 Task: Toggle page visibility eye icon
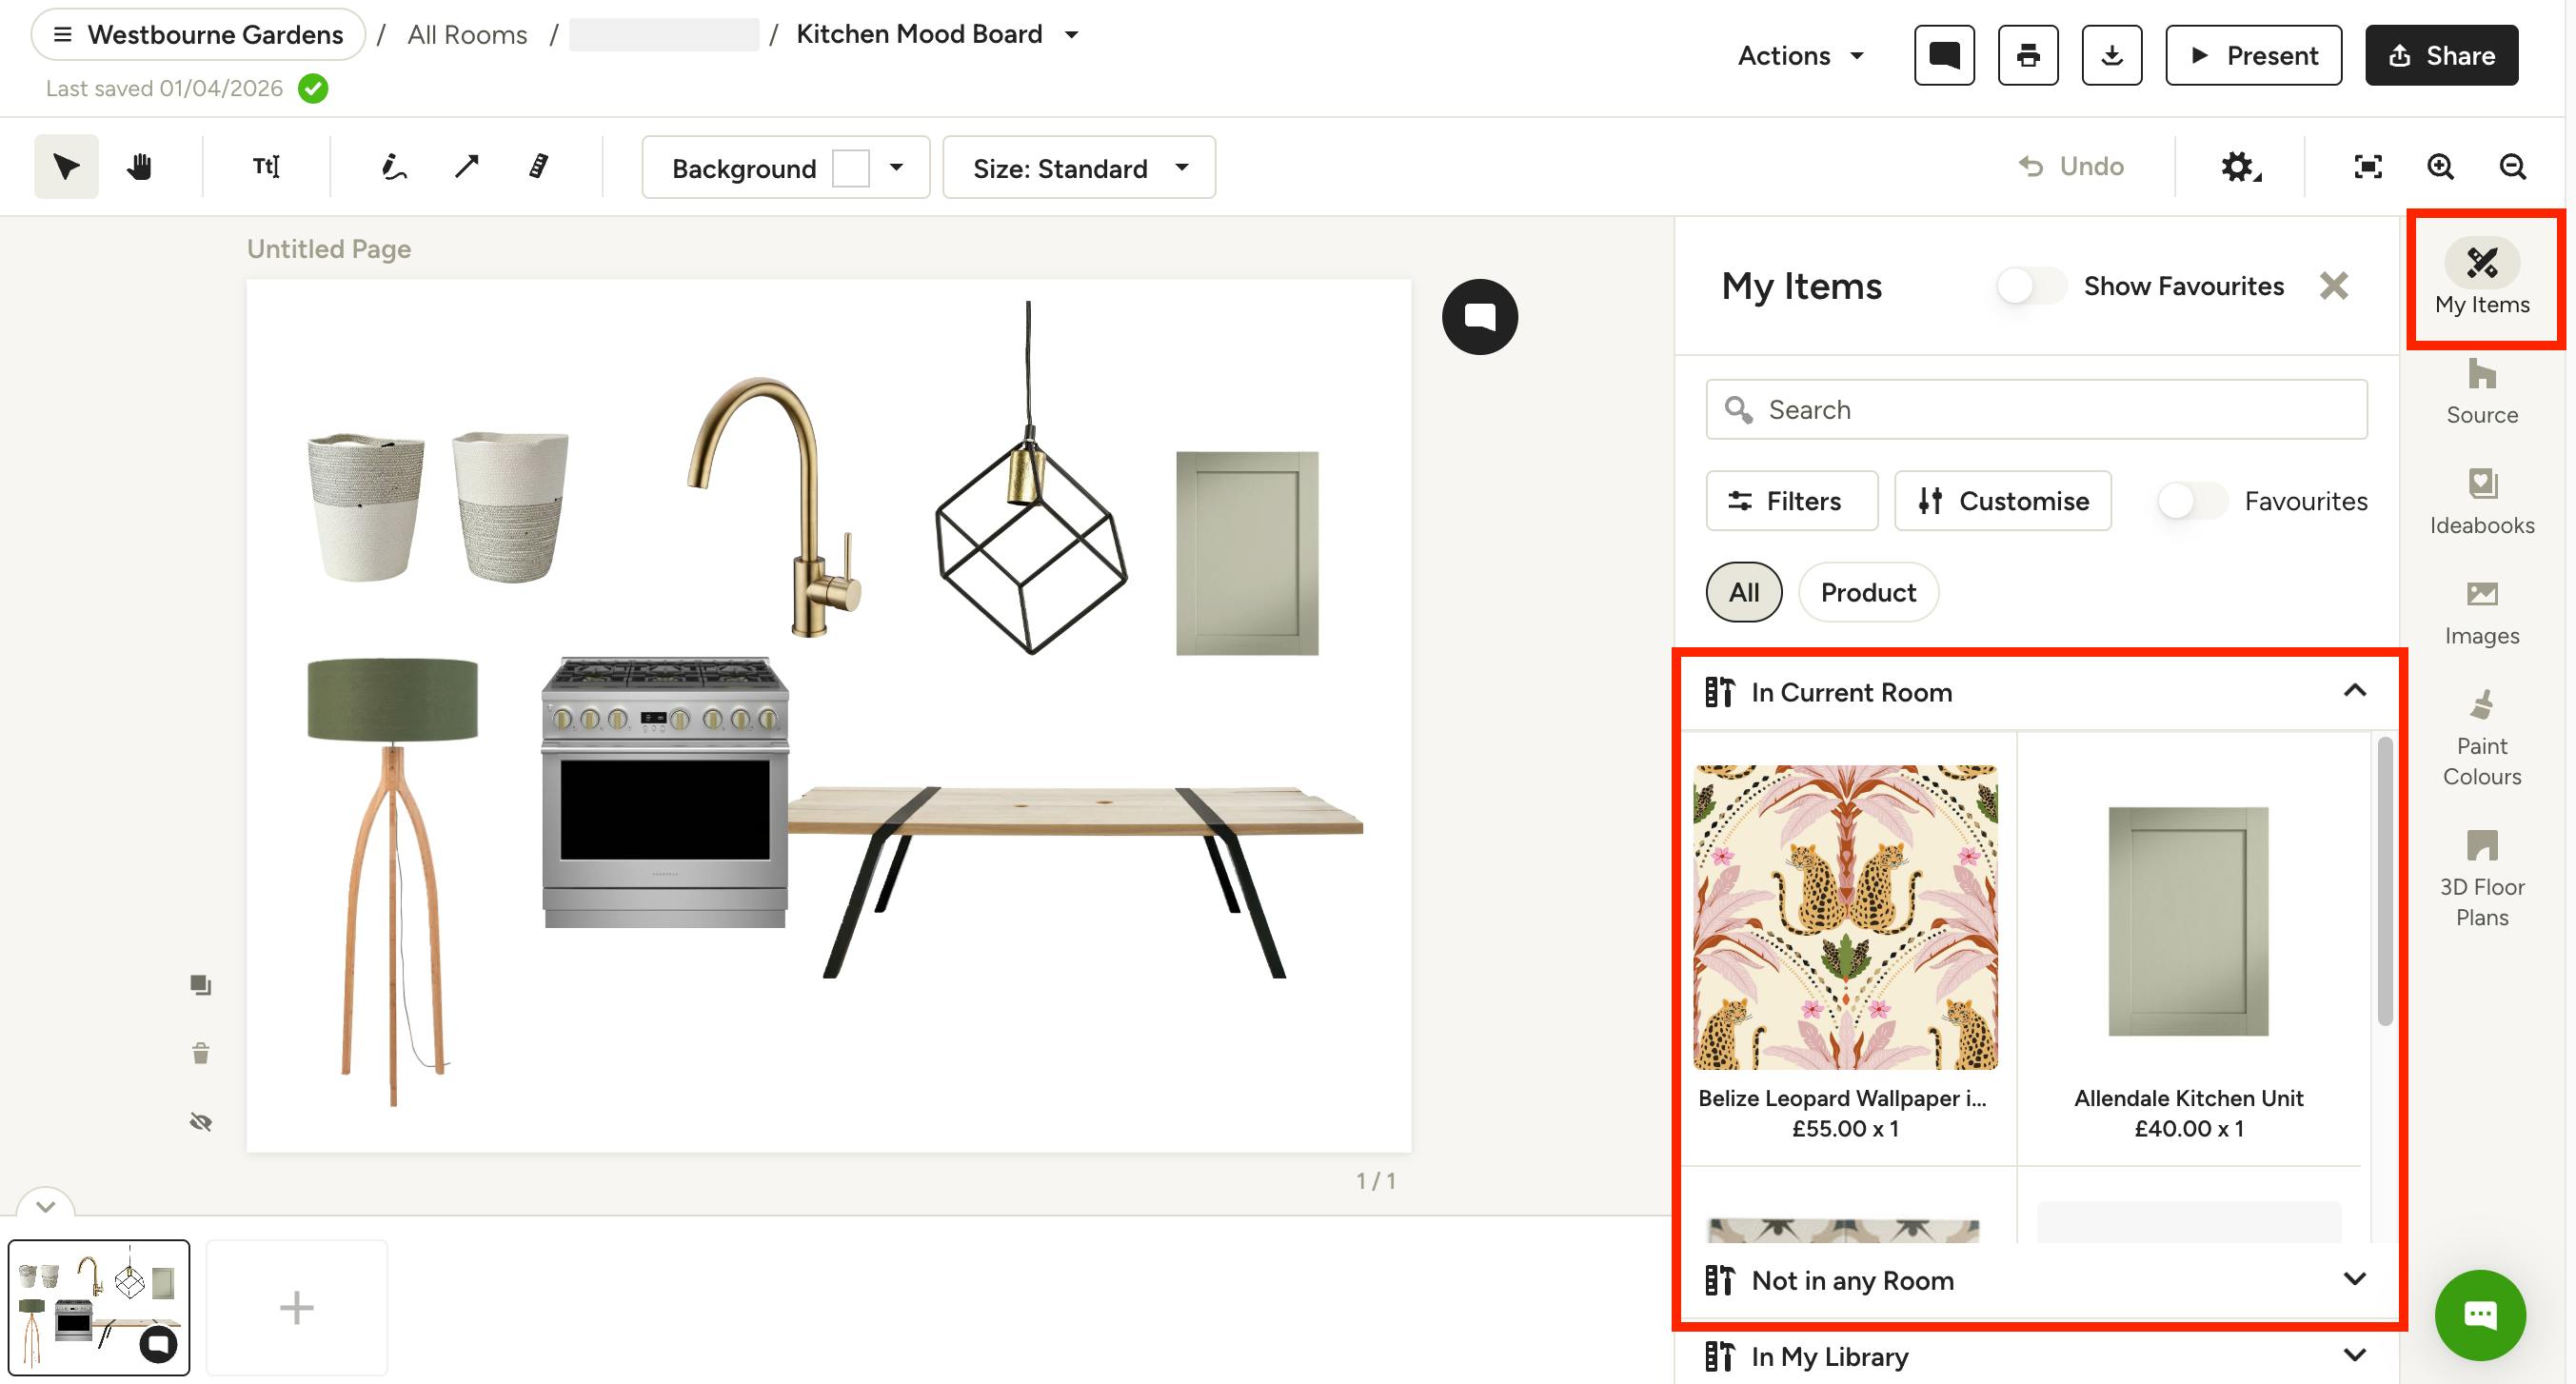[x=201, y=1122]
